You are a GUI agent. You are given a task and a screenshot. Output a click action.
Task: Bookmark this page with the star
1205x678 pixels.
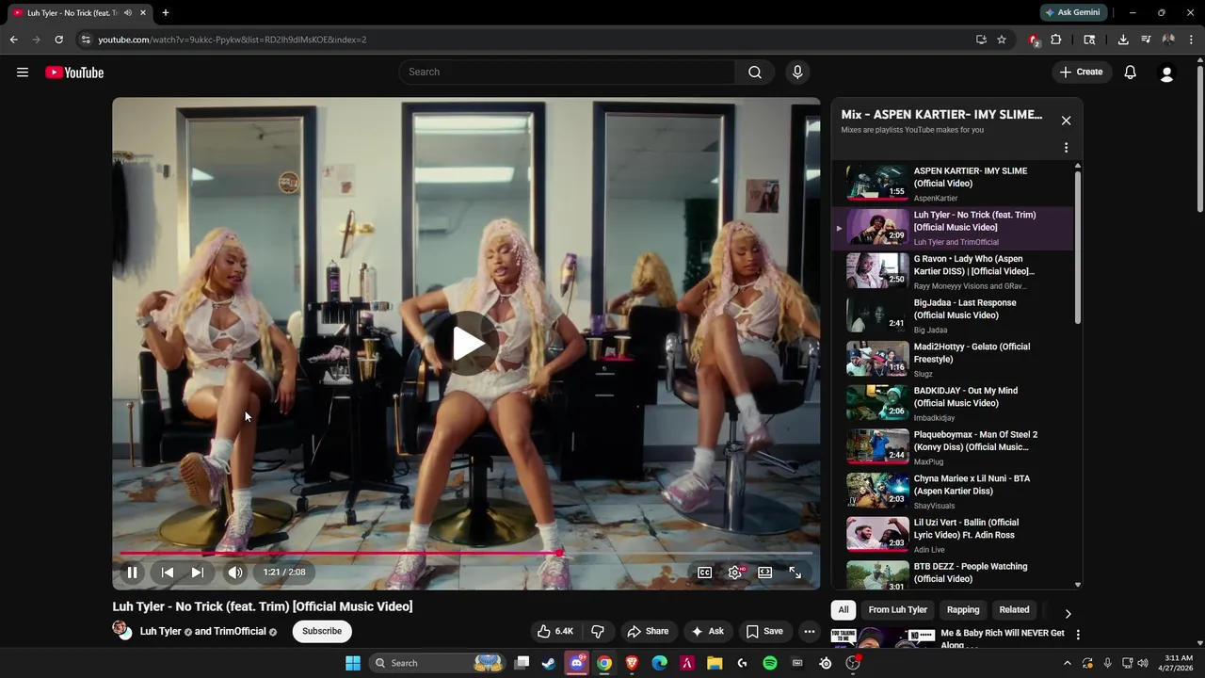[1002, 40]
